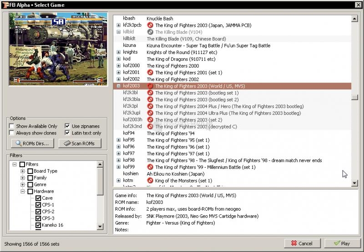Expand kof98 clone list
This screenshot has width=364, height=252.
click(x=119, y=160)
